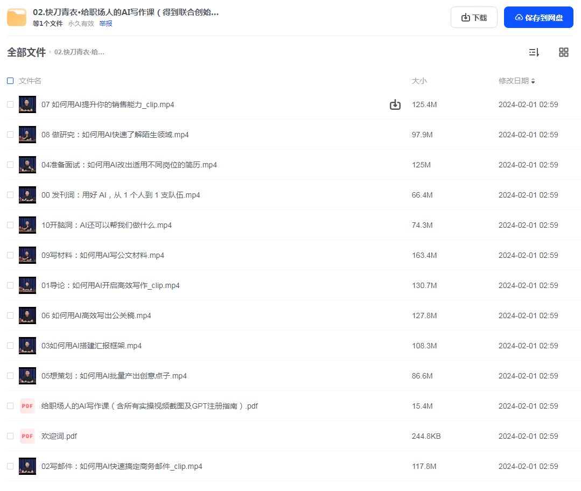Open 10开脑洞：AI还可以帮我们做什么.mp4
This screenshot has width=581, height=491.
[x=107, y=225]
